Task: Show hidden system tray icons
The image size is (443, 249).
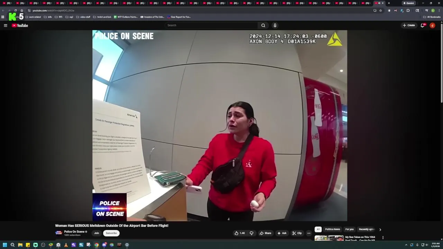Action: 406,245
